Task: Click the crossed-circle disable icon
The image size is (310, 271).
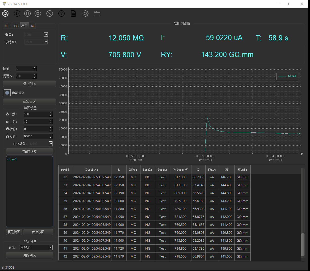Action: tap(50, 13)
